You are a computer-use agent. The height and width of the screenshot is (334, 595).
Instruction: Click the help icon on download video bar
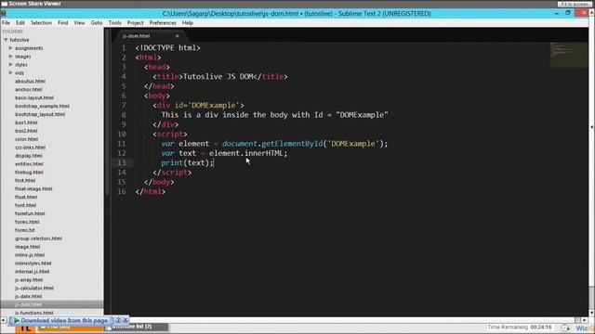pyautogui.click(x=118, y=320)
